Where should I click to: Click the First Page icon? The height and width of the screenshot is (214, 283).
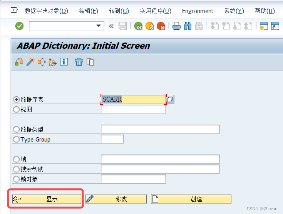point(214,26)
